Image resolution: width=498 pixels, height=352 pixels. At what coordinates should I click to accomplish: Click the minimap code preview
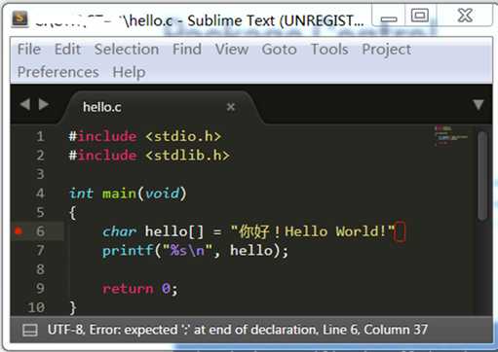coord(451,135)
